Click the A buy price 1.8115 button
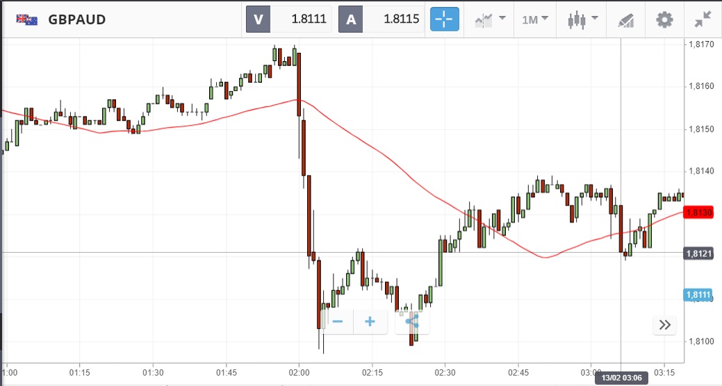 click(382, 19)
